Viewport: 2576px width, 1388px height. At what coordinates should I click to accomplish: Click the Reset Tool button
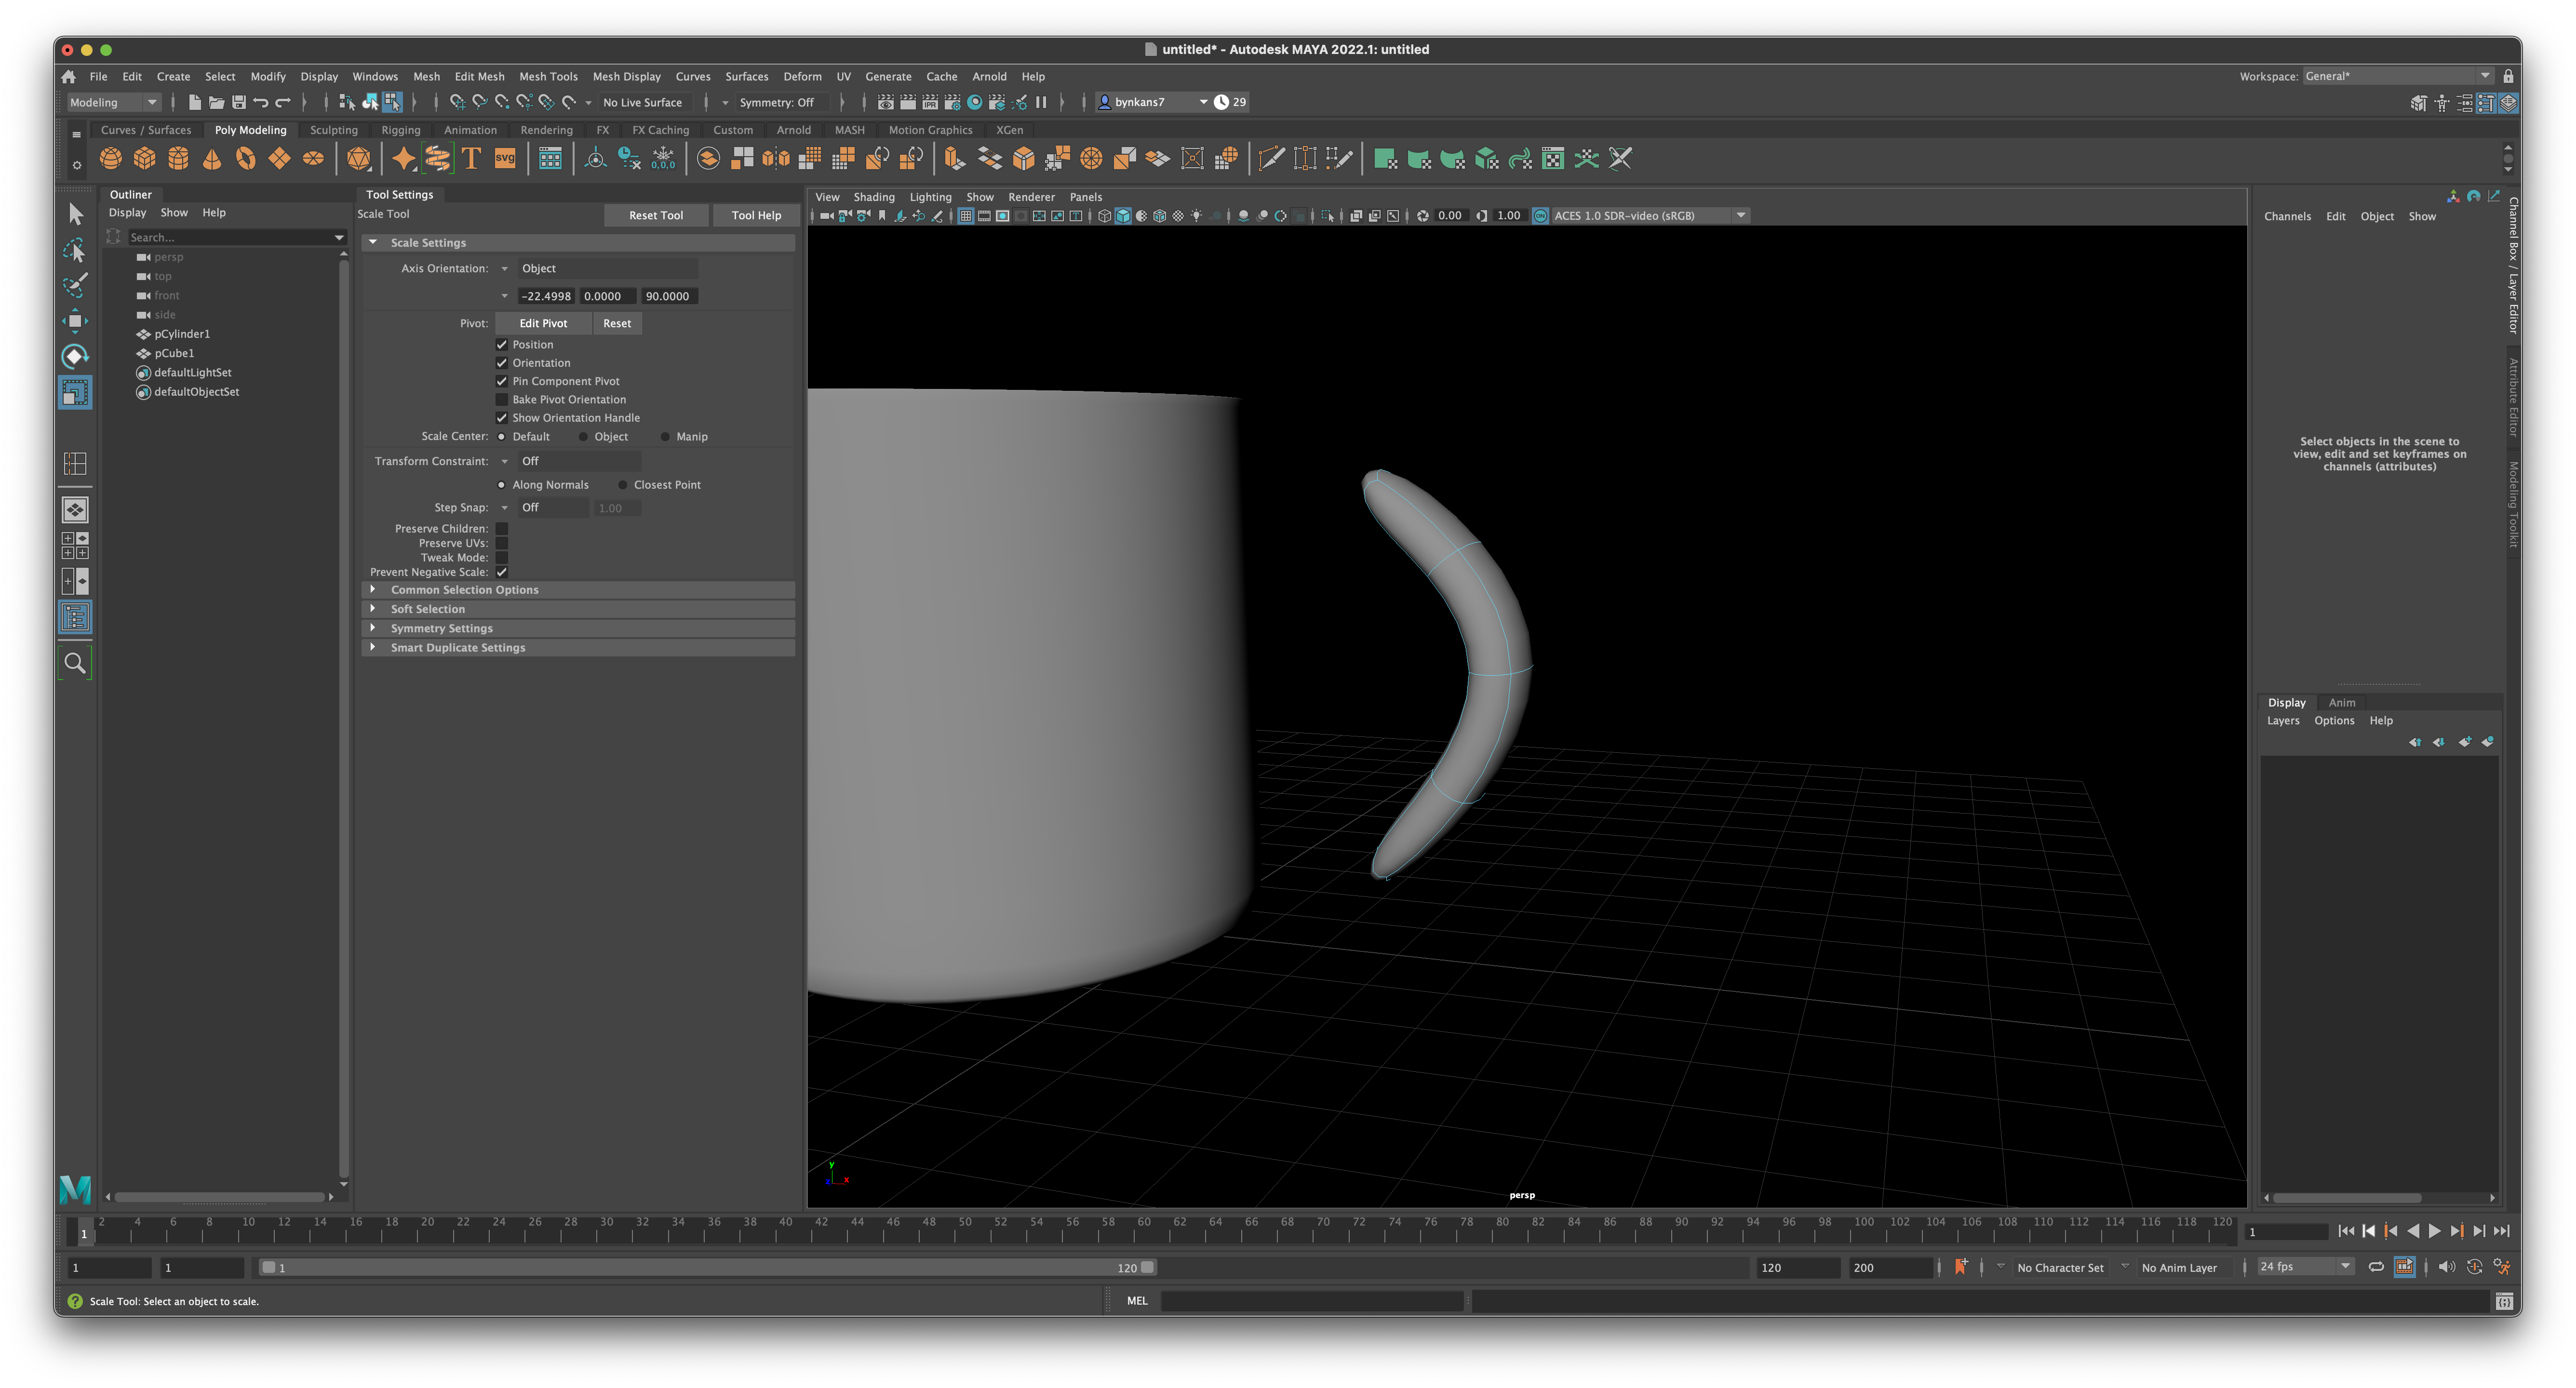click(656, 215)
